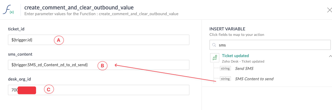Click the red redacted block in desk_org_id
Viewport: 332px width, 110px height.
27,90
